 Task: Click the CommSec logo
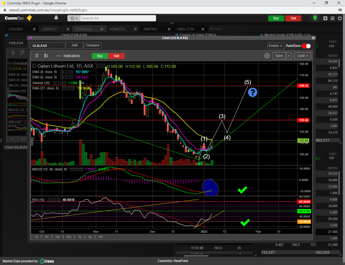tap(18, 18)
